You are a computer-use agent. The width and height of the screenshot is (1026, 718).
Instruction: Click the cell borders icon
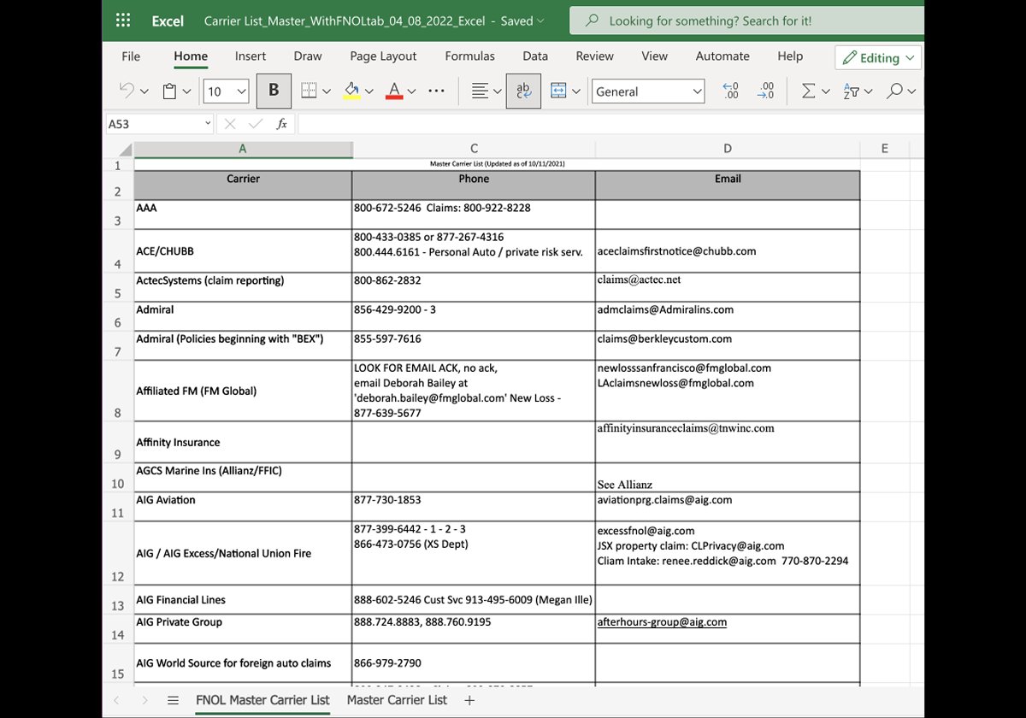click(310, 91)
